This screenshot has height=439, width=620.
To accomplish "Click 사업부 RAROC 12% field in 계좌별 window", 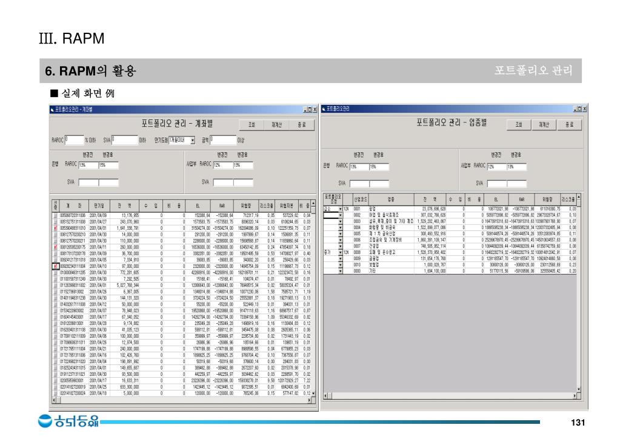I will (x=223, y=165).
